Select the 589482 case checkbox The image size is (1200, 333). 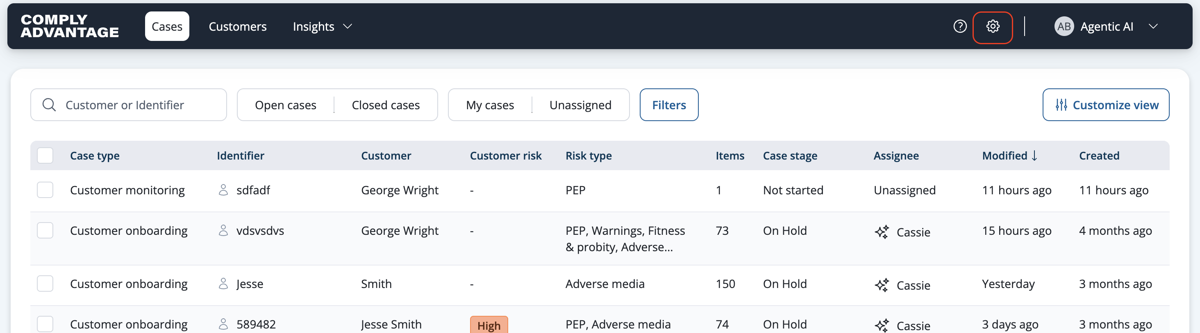45,324
